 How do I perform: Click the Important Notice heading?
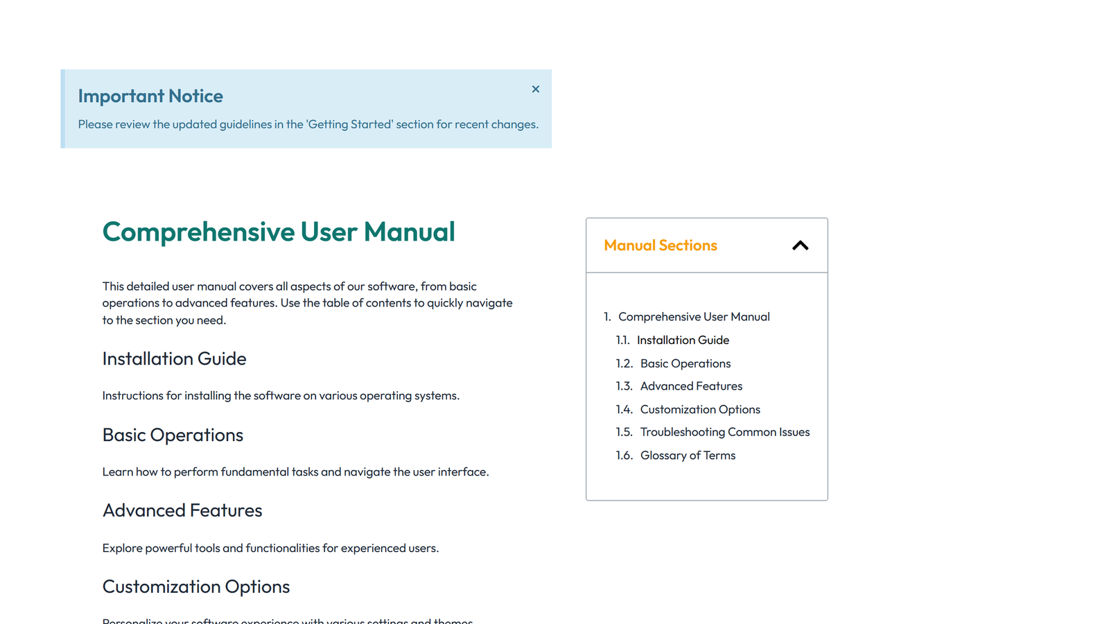150,96
